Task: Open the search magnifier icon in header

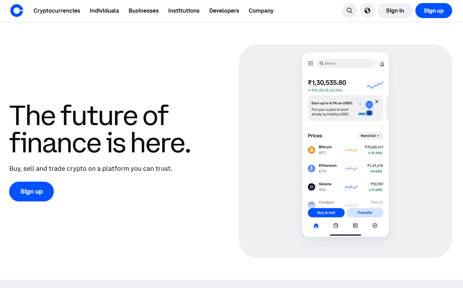Action: (350, 11)
